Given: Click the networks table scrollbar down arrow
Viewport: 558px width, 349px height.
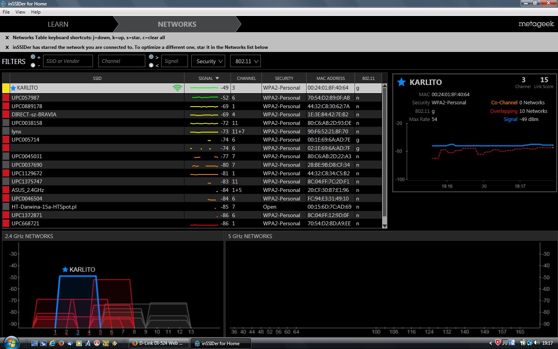Looking at the screenshot, I should 384,226.
